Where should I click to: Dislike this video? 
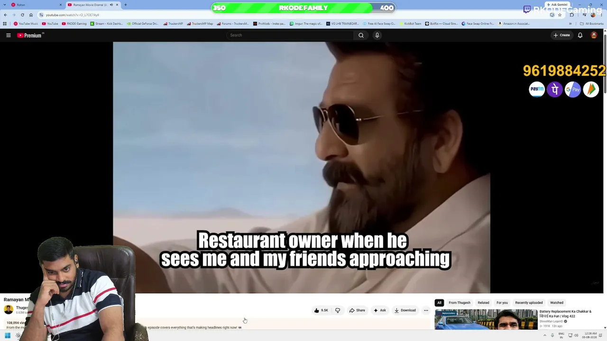(338, 310)
